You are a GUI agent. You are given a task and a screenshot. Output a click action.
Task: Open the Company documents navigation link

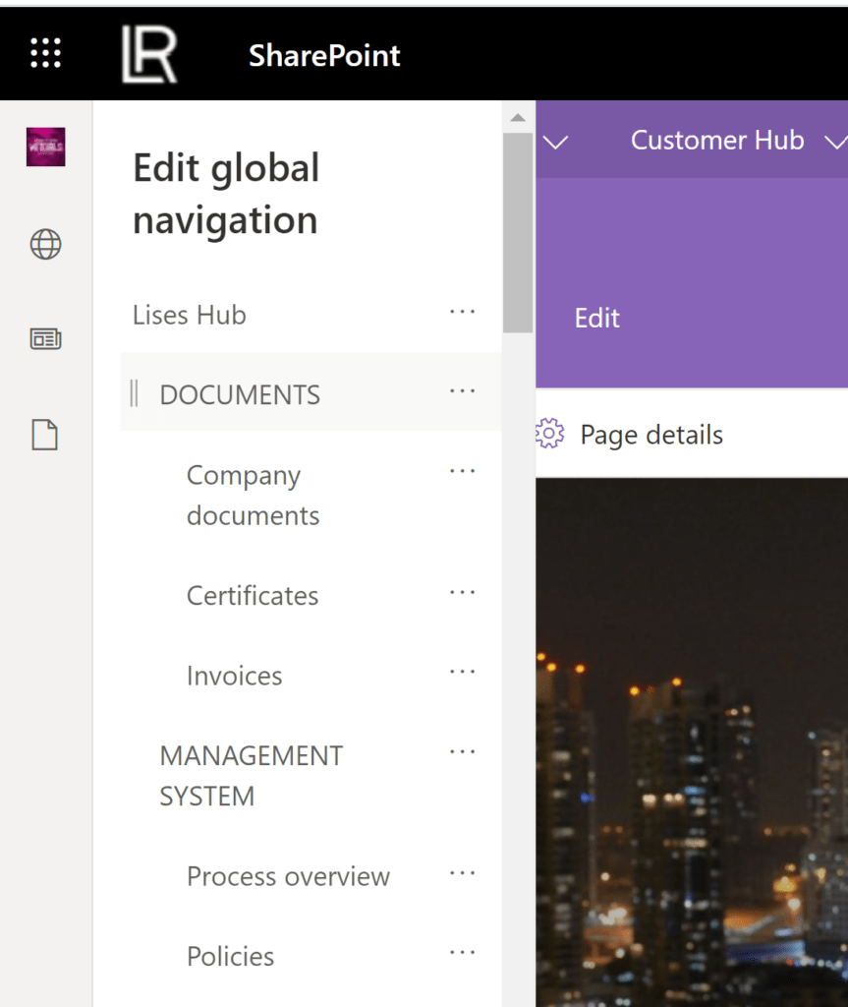click(x=253, y=495)
